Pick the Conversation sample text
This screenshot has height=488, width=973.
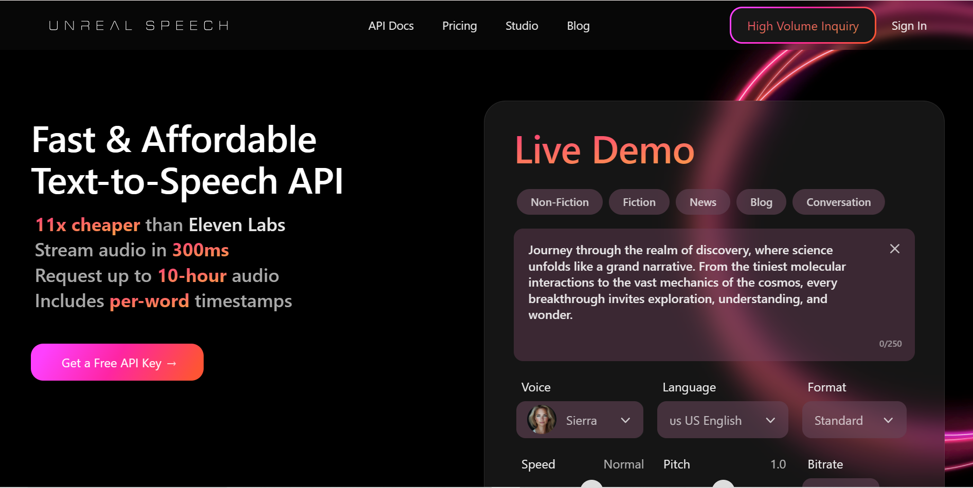pos(838,202)
